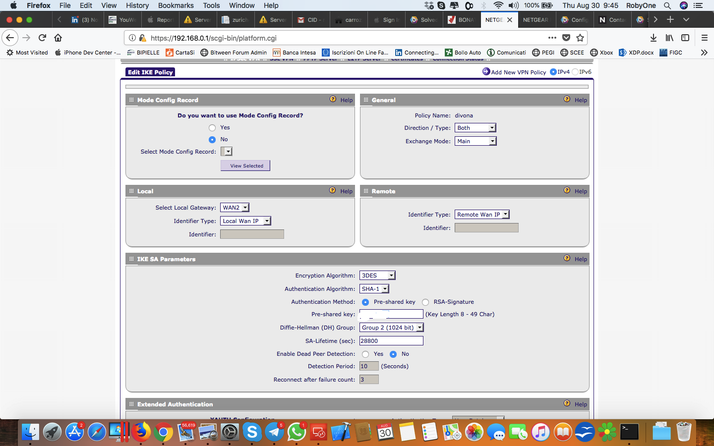
Task: Switch to the BONA browser tab
Action: (462, 20)
